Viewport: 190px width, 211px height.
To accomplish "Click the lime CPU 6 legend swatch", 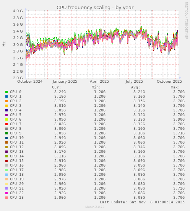I will click(x=6, y=119).
